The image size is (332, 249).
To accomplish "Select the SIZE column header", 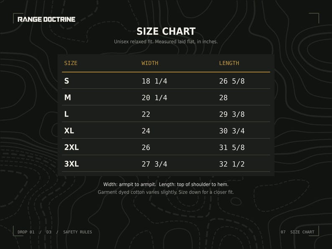I will click(x=71, y=63).
